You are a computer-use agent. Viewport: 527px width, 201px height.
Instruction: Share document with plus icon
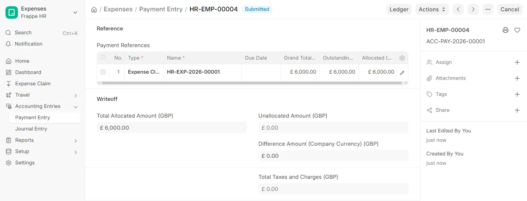[x=517, y=110]
